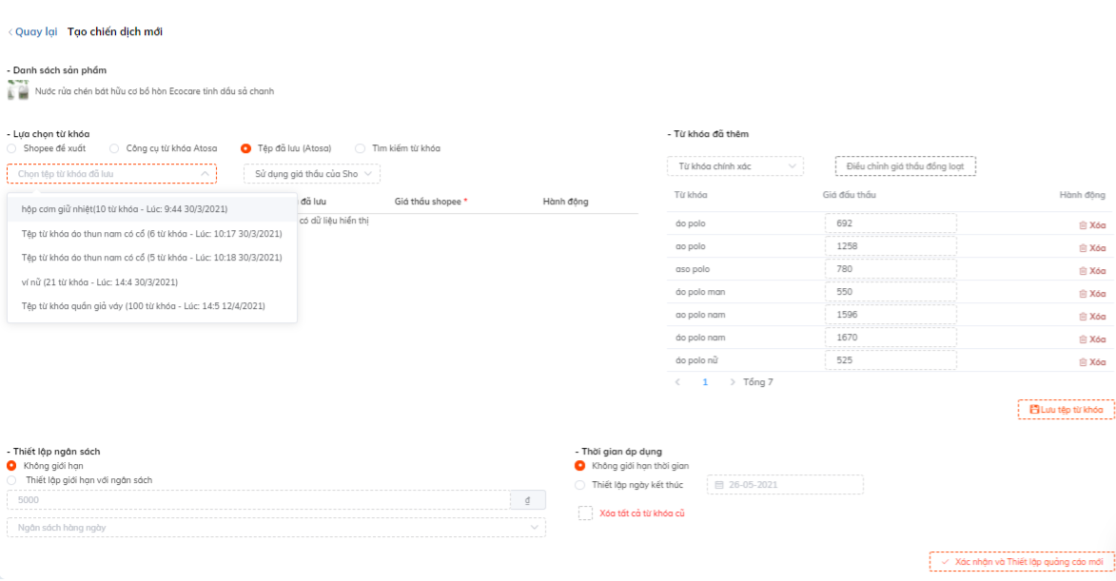Open the calendar icon for end date
This screenshot has height=581, width=1116.
pyautogui.click(x=719, y=485)
